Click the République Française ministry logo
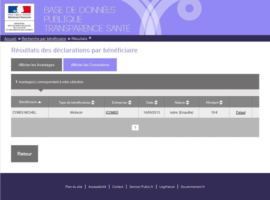 click(19, 18)
